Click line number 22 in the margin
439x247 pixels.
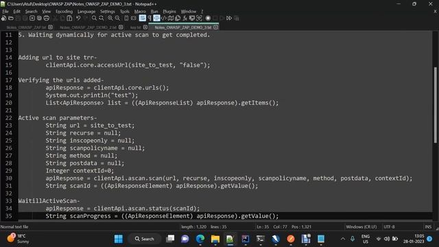pyautogui.click(x=9, y=118)
